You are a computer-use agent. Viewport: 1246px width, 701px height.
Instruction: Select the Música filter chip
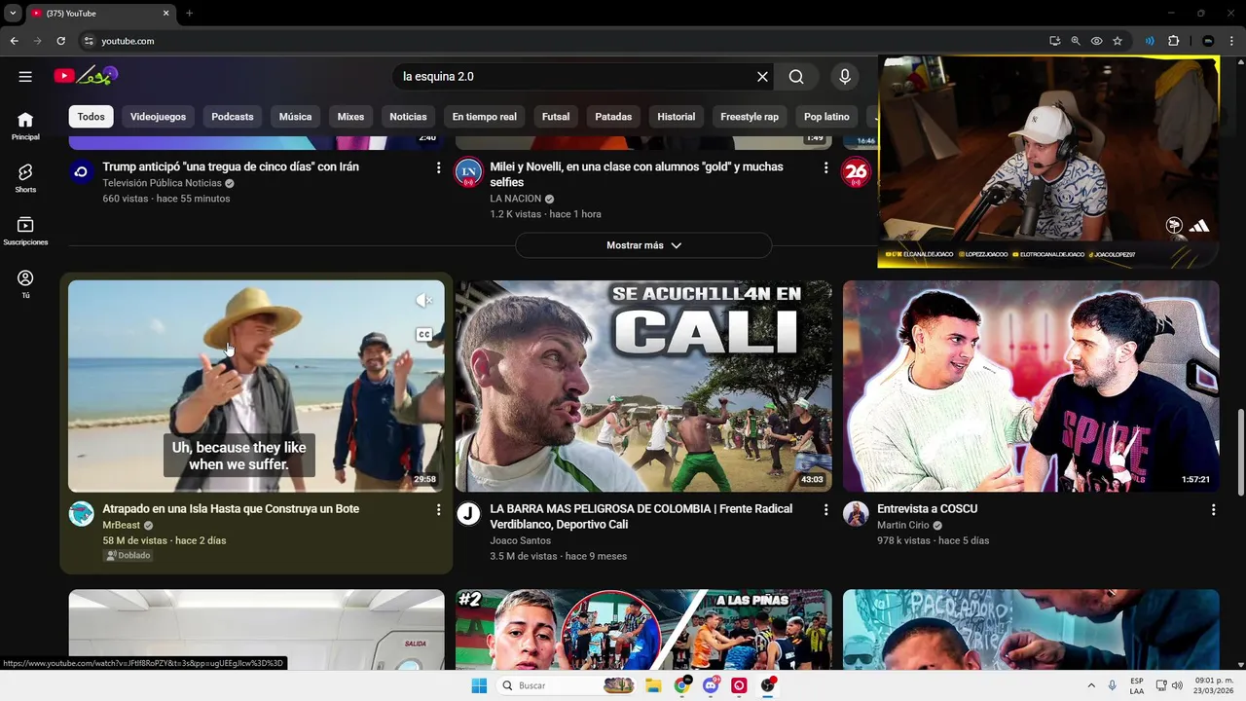(295, 117)
